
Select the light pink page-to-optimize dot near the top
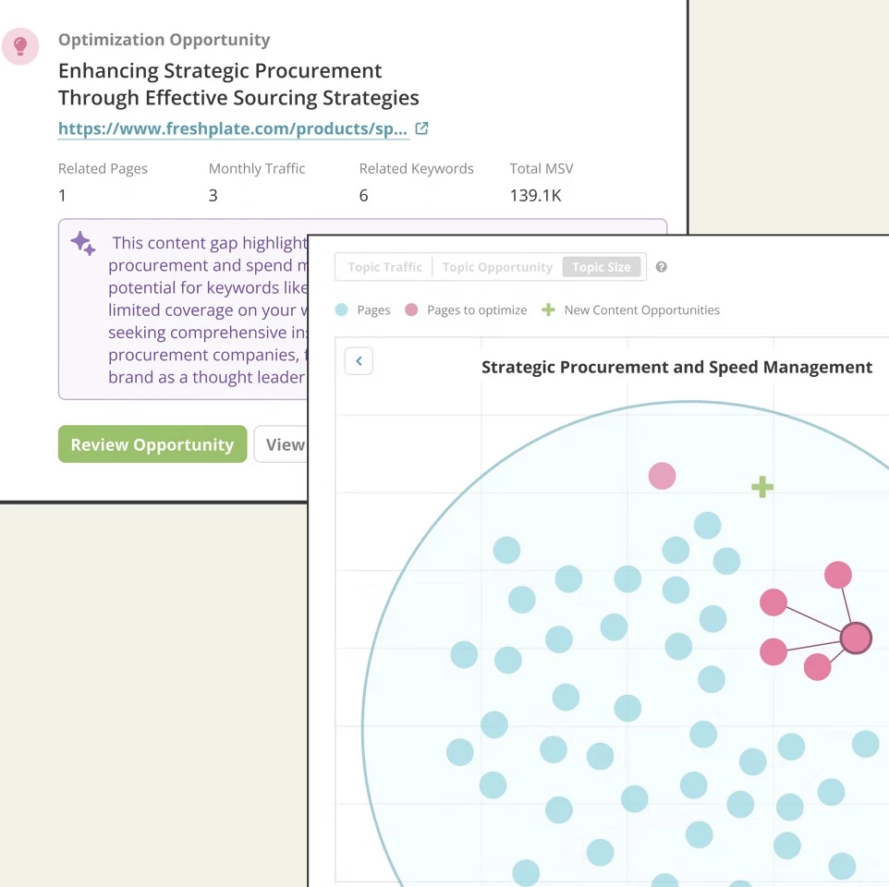tap(662, 476)
